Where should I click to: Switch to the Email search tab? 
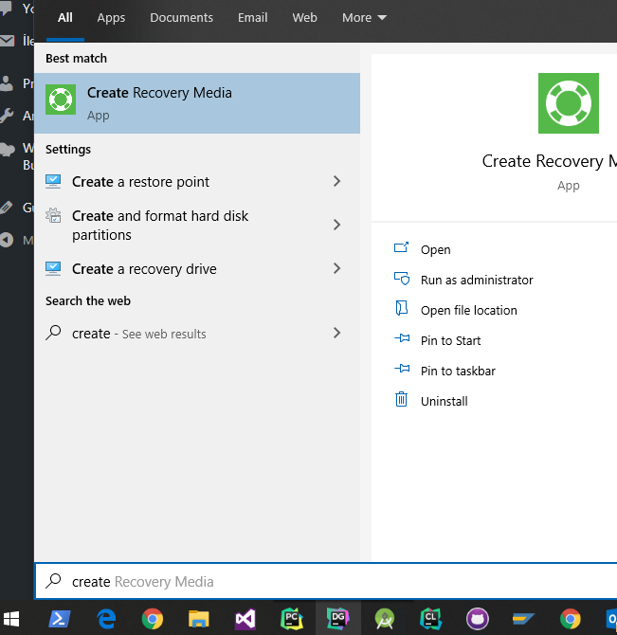coord(253,18)
